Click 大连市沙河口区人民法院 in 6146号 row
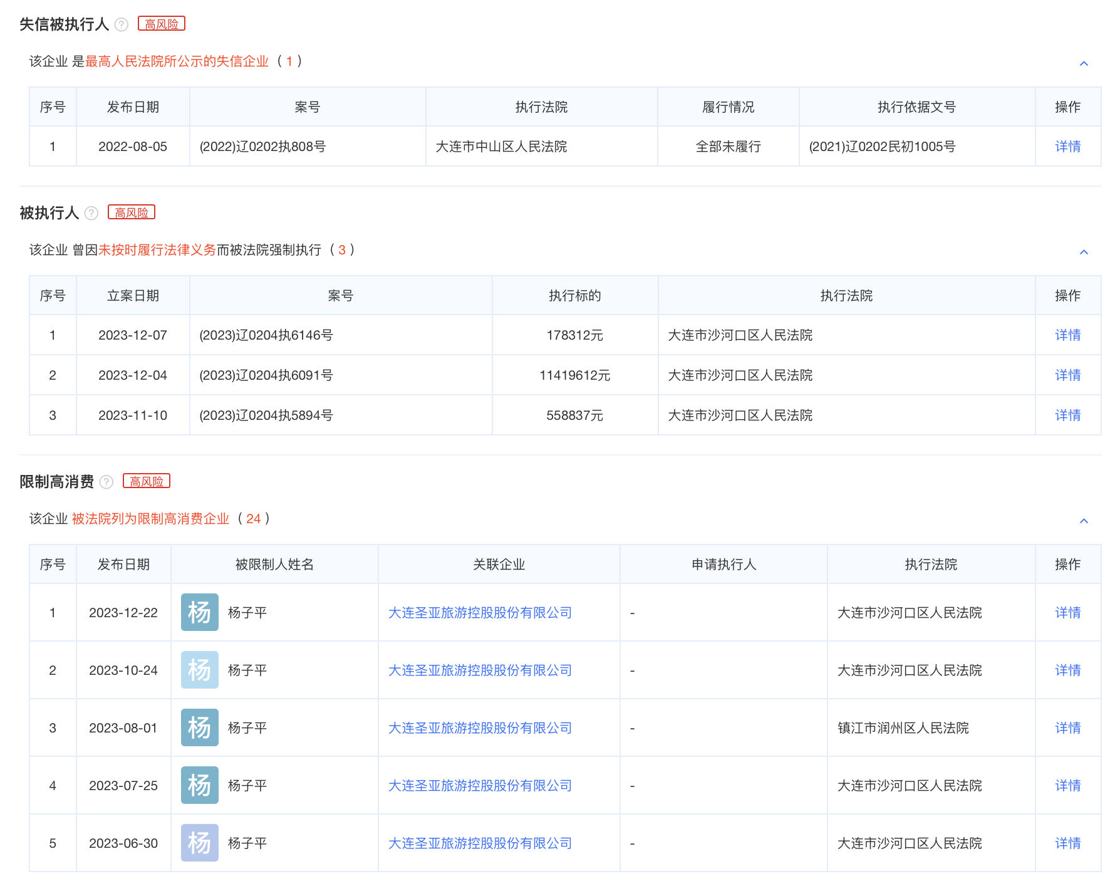The image size is (1115, 886). pyautogui.click(x=740, y=335)
